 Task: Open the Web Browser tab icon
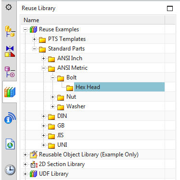pos(10,144)
